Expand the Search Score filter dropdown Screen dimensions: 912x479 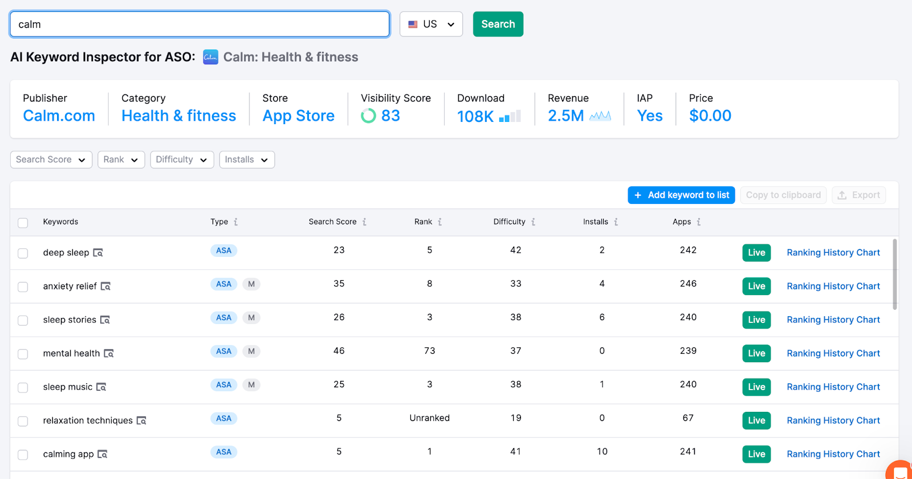point(51,159)
